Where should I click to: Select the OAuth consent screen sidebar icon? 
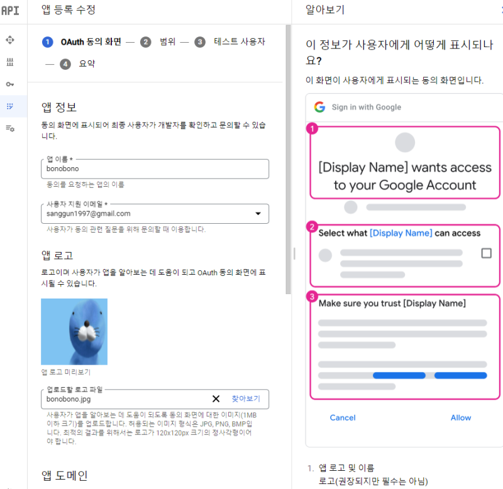pyautogui.click(x=10, y=106)
